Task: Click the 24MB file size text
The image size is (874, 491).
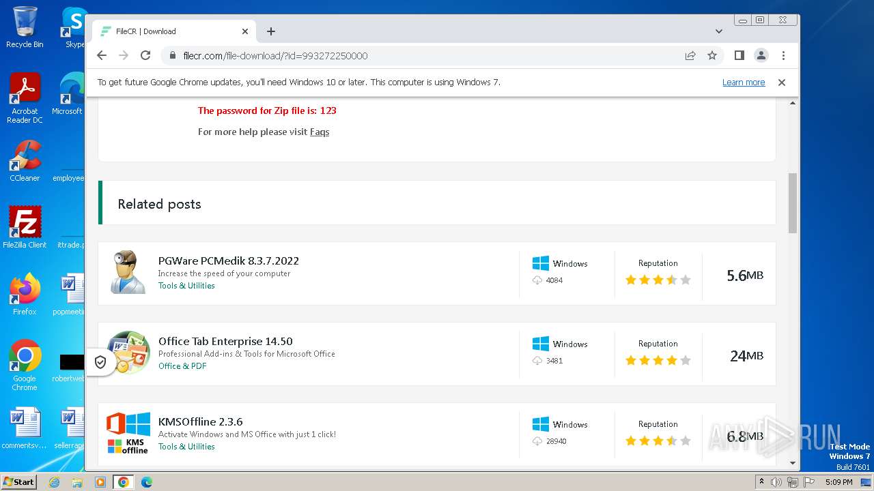Action: click(x=746, y=355)
